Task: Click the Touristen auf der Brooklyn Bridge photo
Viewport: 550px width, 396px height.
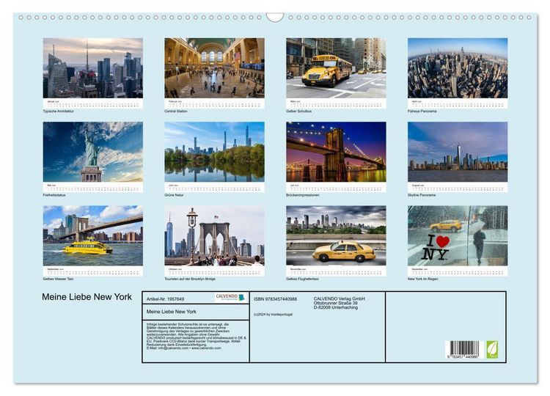Action: 214,235
